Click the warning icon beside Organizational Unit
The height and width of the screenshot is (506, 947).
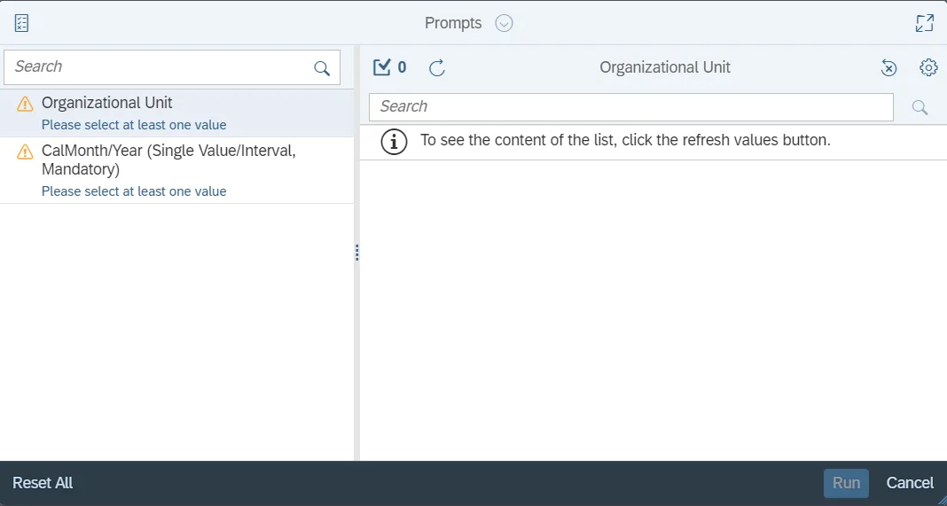pos(25,104)
